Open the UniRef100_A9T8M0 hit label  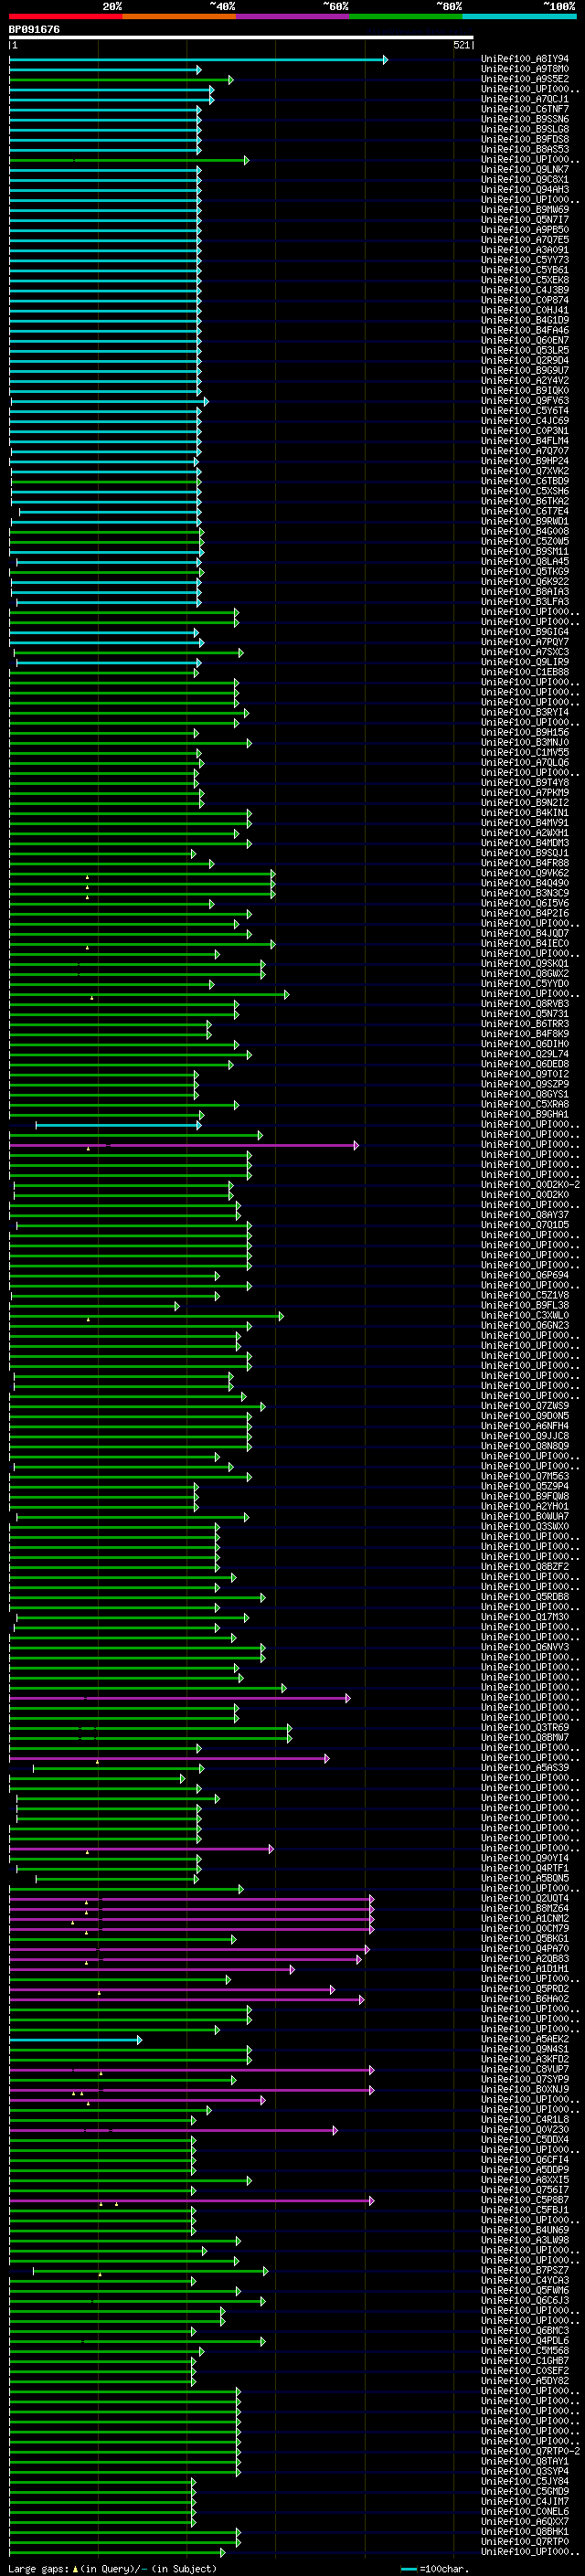click(524, 69)
